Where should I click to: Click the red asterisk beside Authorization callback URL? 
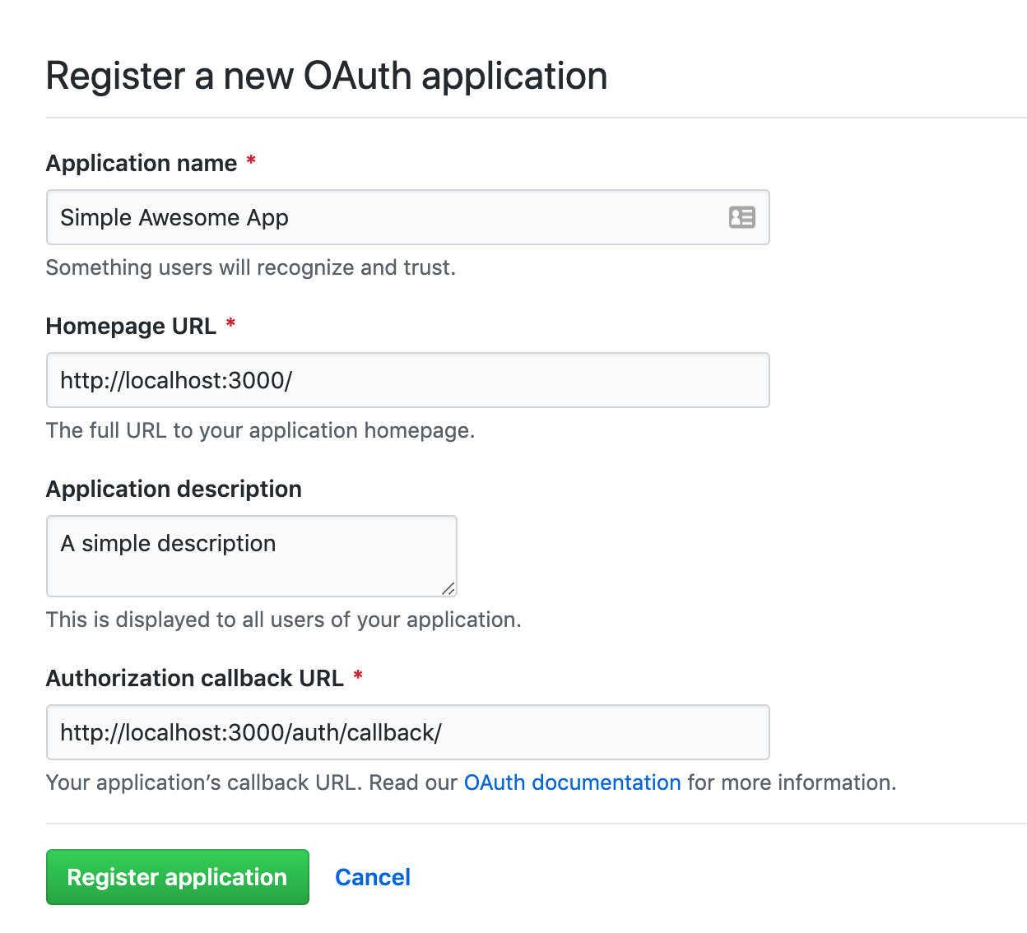click(358, 675)
